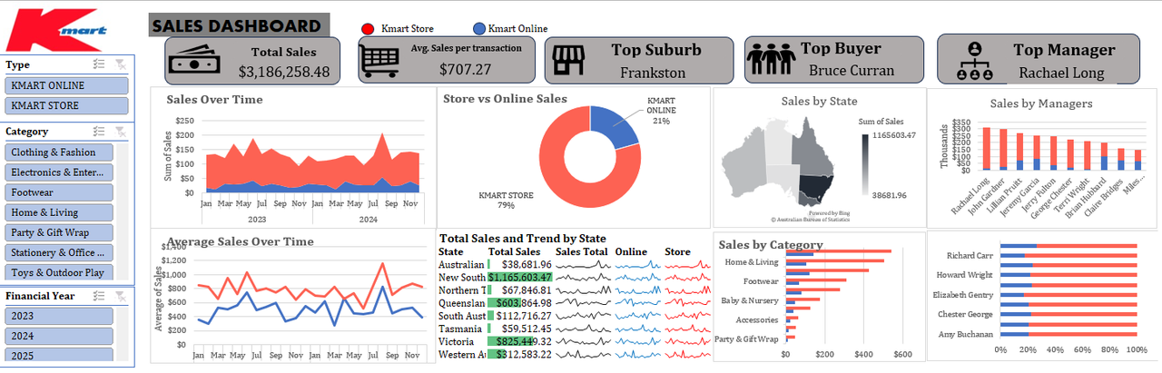The width and height of the screenshot is (1162, 373).
Task: Clear filter on the Type slicer
Action: (121, 64)
